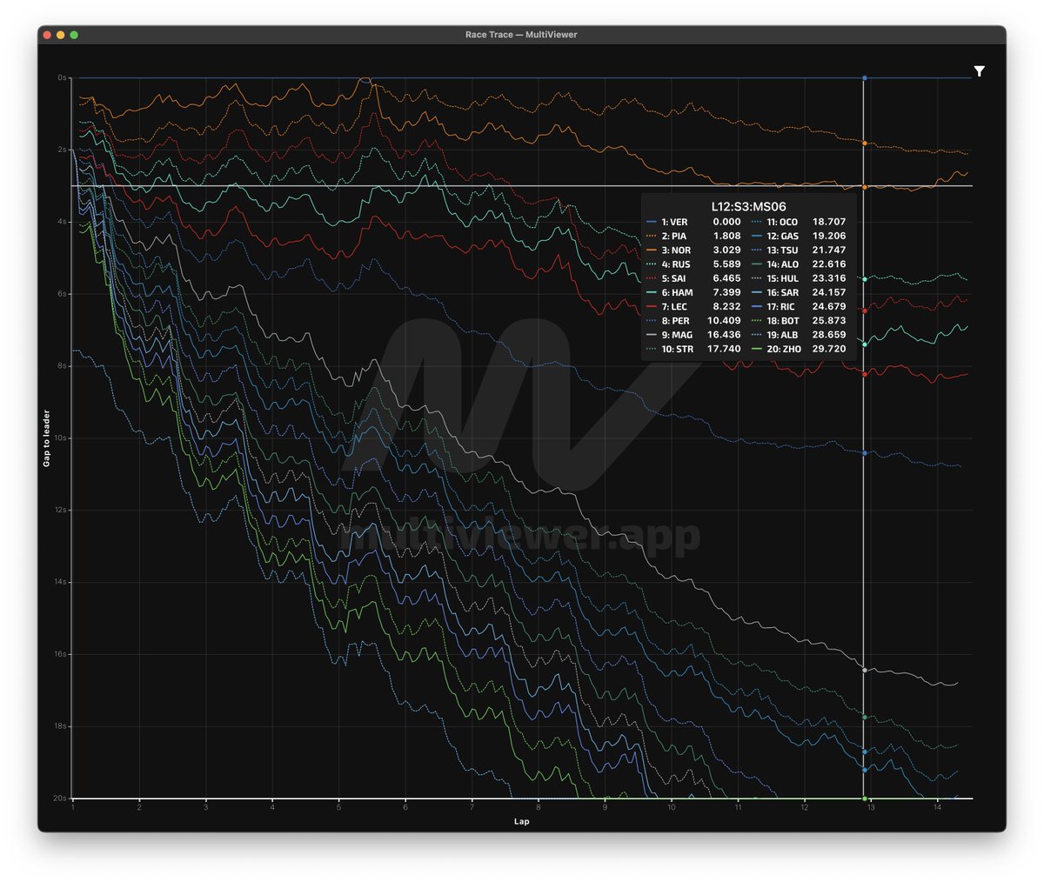The image size is (1044, 882).
Task: Select legend entry 10: STR
Action: (x=678, y=349)
